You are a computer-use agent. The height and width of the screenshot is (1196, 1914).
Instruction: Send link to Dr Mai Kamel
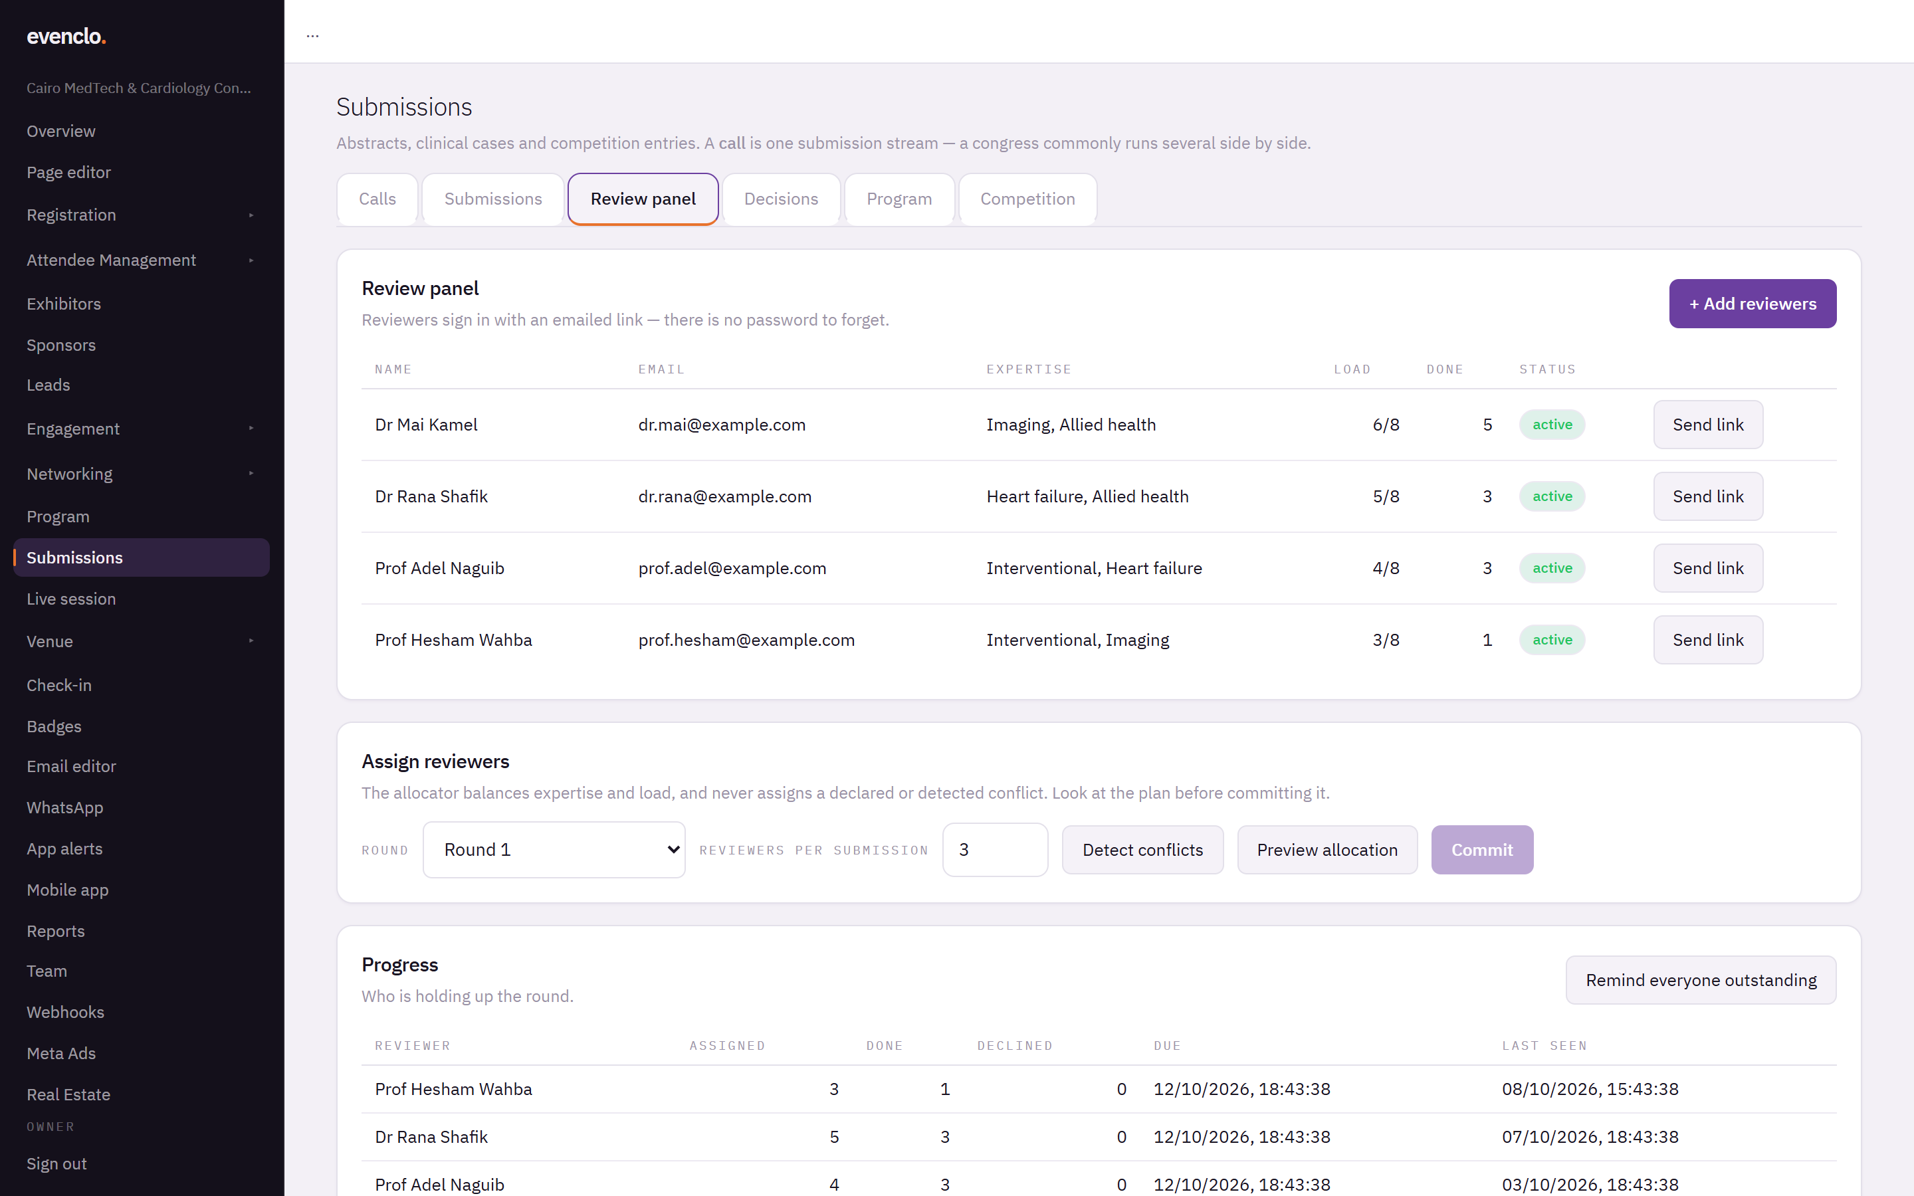(x=1707, y=425)
